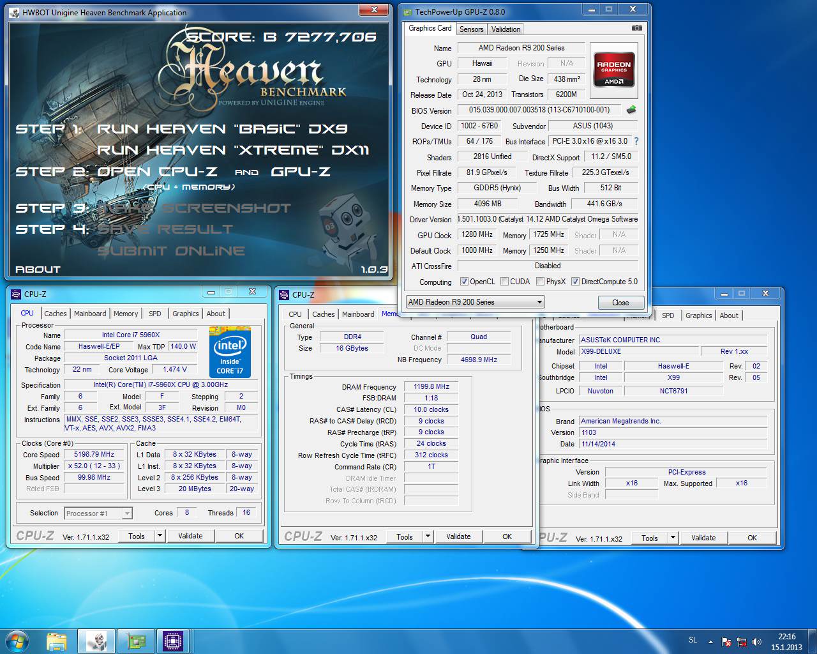Image resolution: width=817 pixels, height=654 pixels.
Task: Select the GPU-Z taskbar icon
Action: click(135, 641)
